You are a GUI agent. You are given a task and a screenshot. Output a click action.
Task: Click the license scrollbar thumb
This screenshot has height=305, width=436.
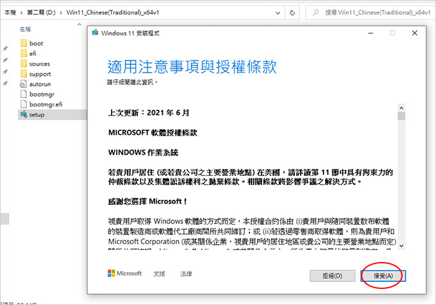pyautogui.click(x=401, y=116)
